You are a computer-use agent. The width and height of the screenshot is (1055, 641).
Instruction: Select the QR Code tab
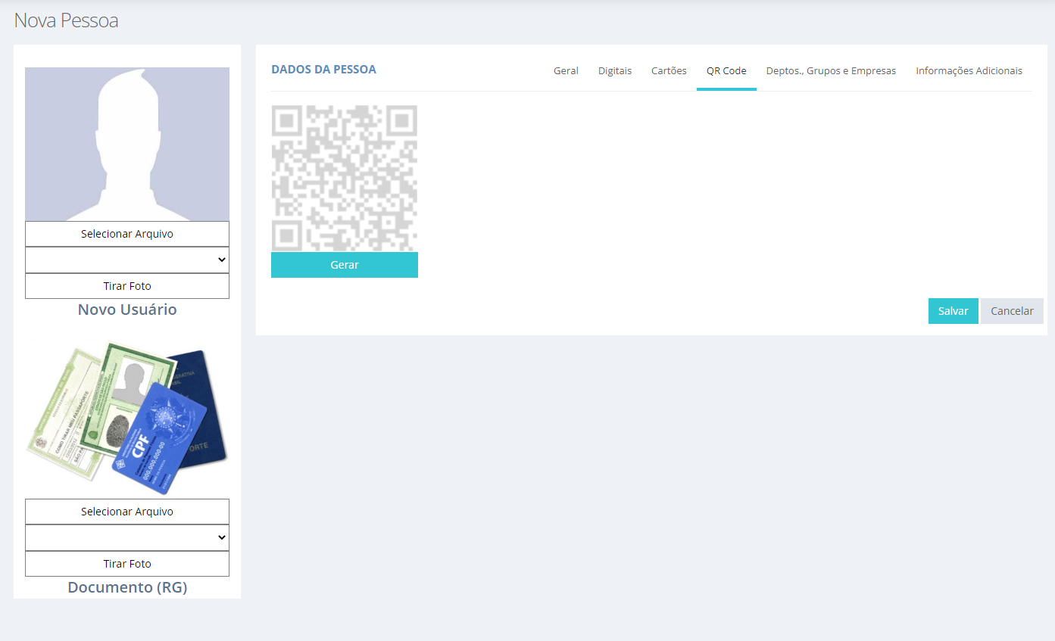click(726, 70)
